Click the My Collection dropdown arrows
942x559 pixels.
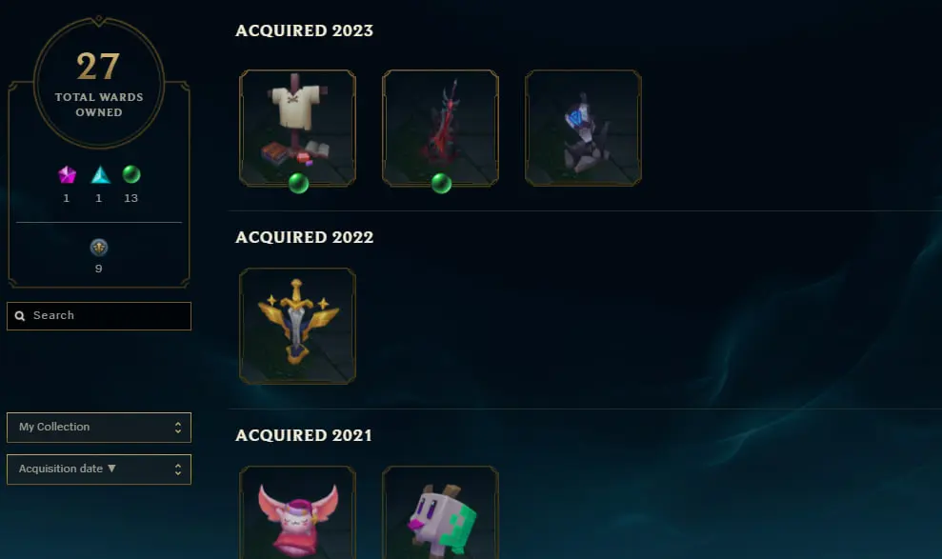click(x=178, y=428)
